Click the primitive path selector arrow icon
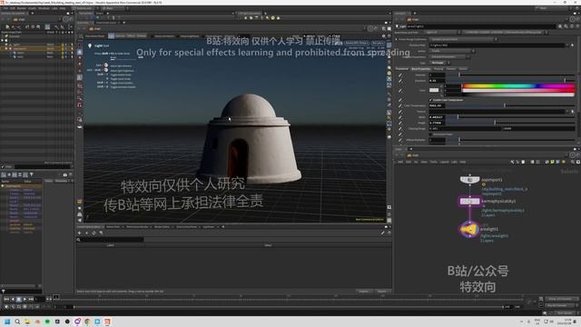This screenshot has height=327, width=581. (573, 45)
